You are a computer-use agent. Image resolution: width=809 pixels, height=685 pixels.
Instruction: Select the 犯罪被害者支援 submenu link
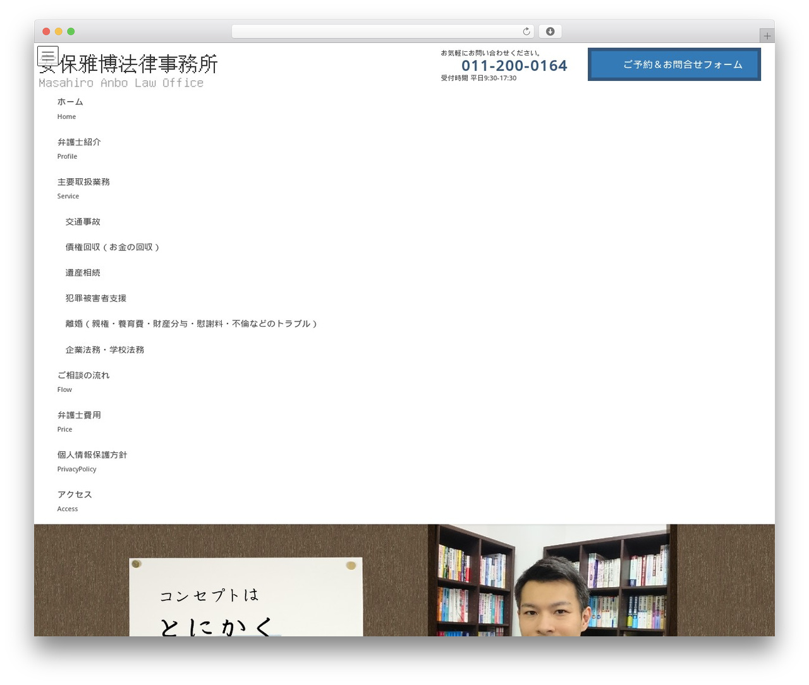click(x=96, y=298)
